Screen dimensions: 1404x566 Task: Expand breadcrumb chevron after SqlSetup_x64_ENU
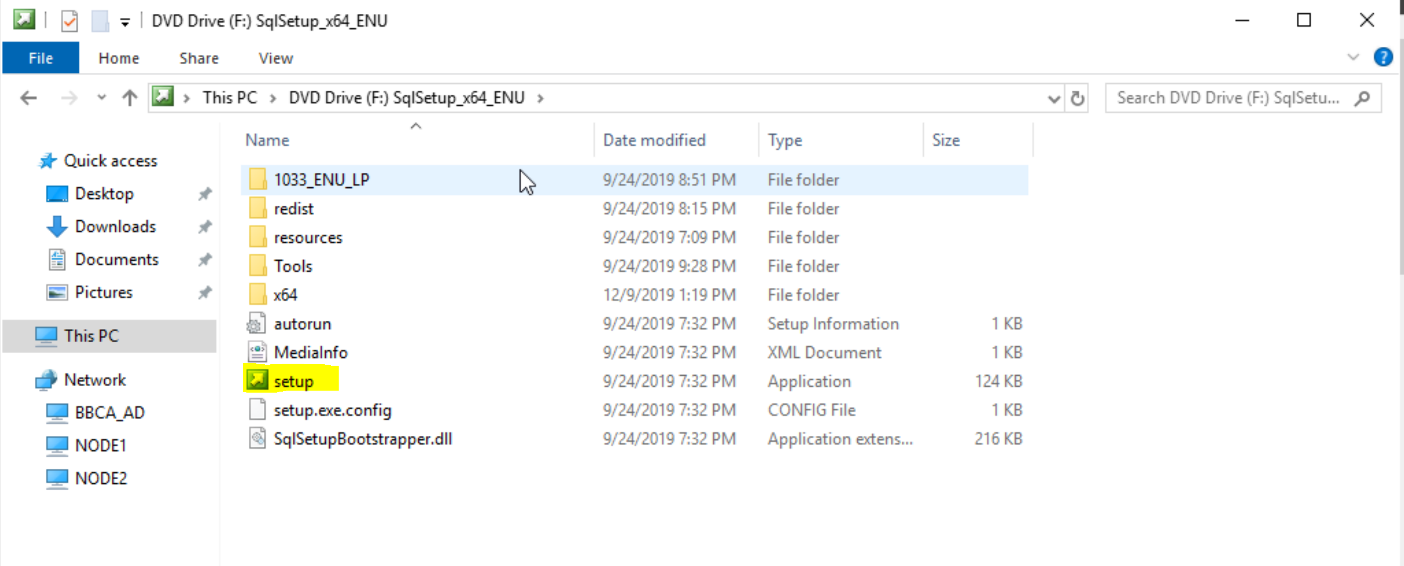tap(540, 99)
